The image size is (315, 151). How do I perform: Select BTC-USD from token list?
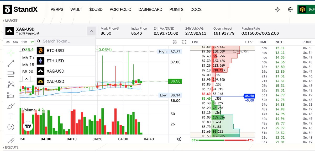point(55,51)
